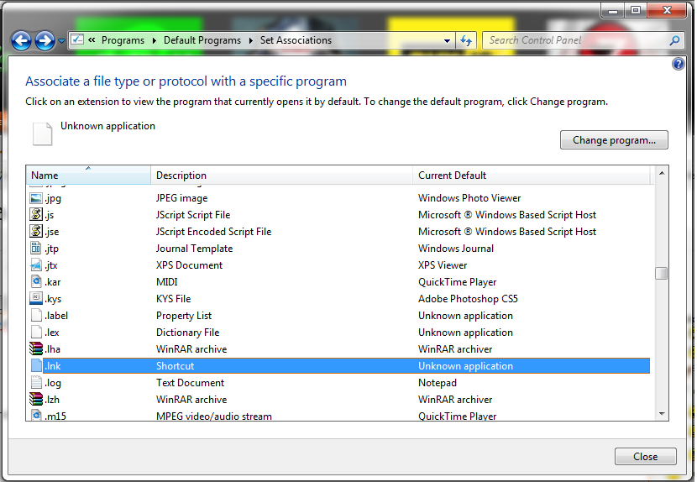Viewport: 697px width, 482px height.
Task: Click the Search Control Panel field
Action: coord(575,40)
